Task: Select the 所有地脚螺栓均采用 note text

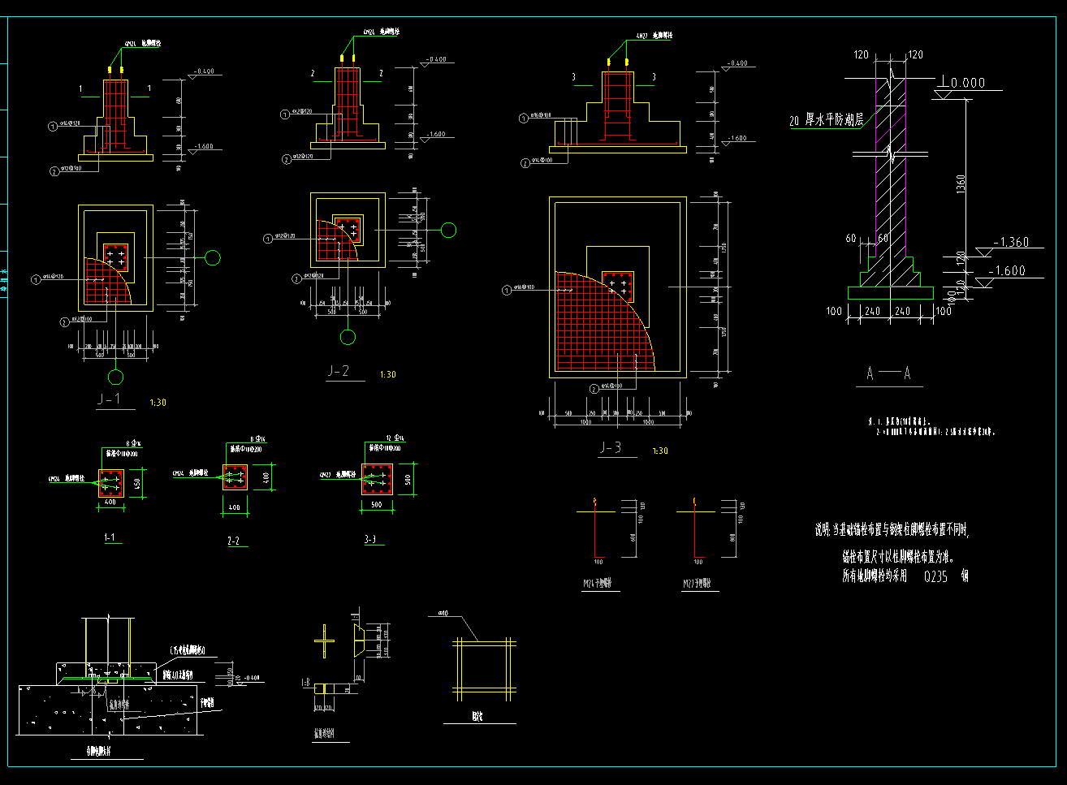Action: click(875, 577)
